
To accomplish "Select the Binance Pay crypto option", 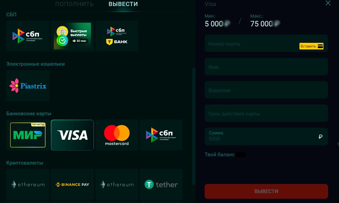I will pyautogui.click(x=72, y=184).
